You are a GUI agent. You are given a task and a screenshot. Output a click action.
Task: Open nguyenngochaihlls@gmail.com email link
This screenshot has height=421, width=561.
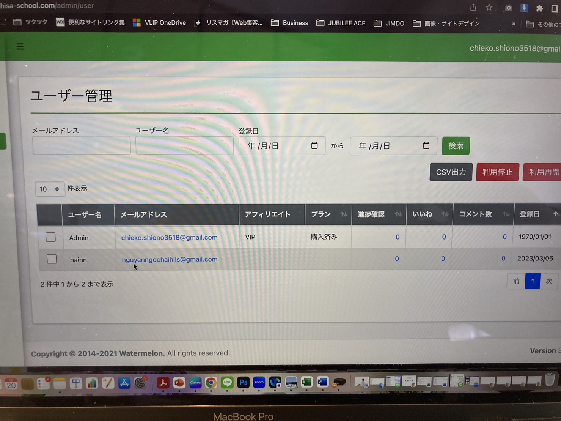pyautogui.click(x=170, y=259)
